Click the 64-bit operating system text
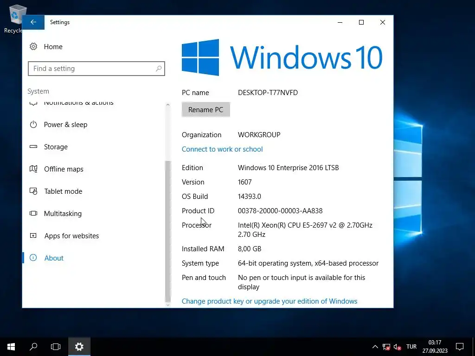Viewport: 475px width, 356px height. [308, 263]
